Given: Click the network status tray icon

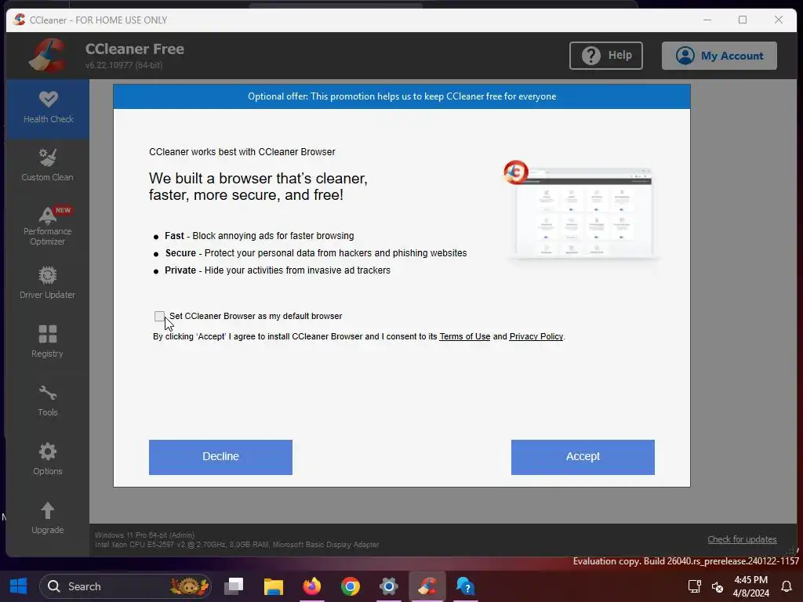Looking at the screenshot, I should click(x=718, y=586).
